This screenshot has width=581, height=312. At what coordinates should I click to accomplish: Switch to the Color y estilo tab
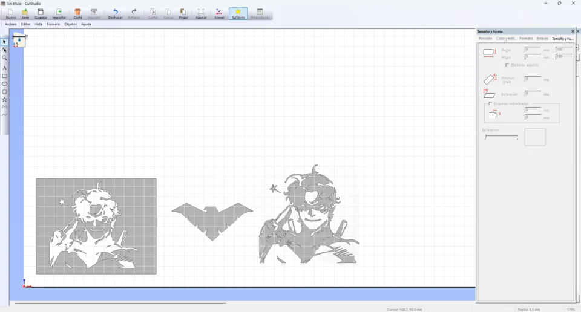pyautogui.click(x=506, y=39)
